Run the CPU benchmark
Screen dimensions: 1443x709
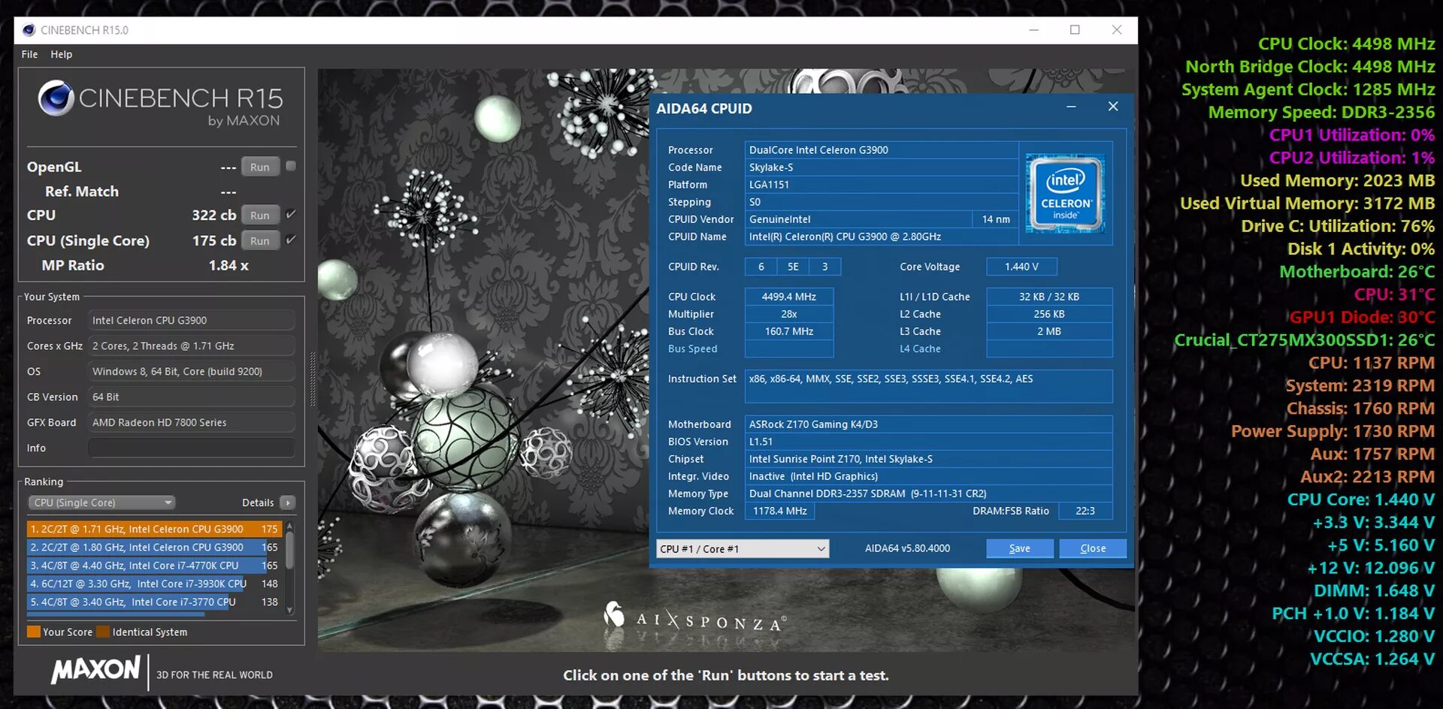pyautogui.click(x=260, y=215)
